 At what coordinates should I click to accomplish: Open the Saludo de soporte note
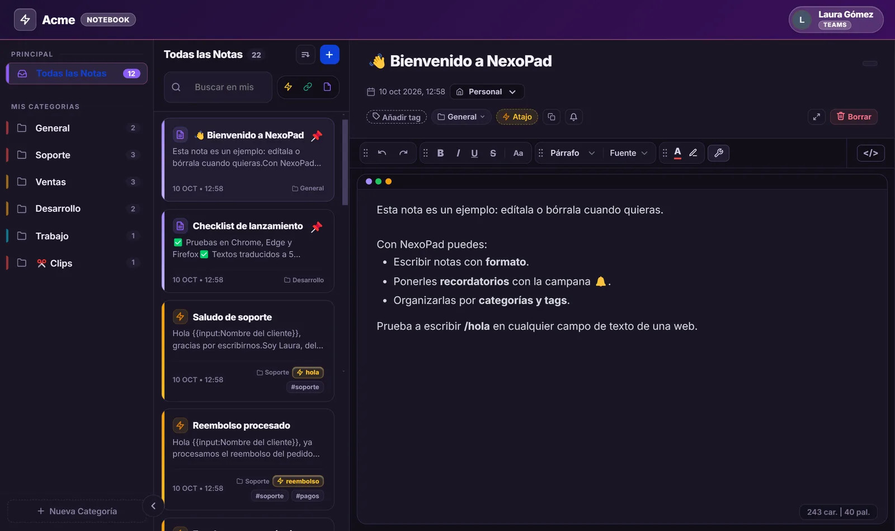248,351
